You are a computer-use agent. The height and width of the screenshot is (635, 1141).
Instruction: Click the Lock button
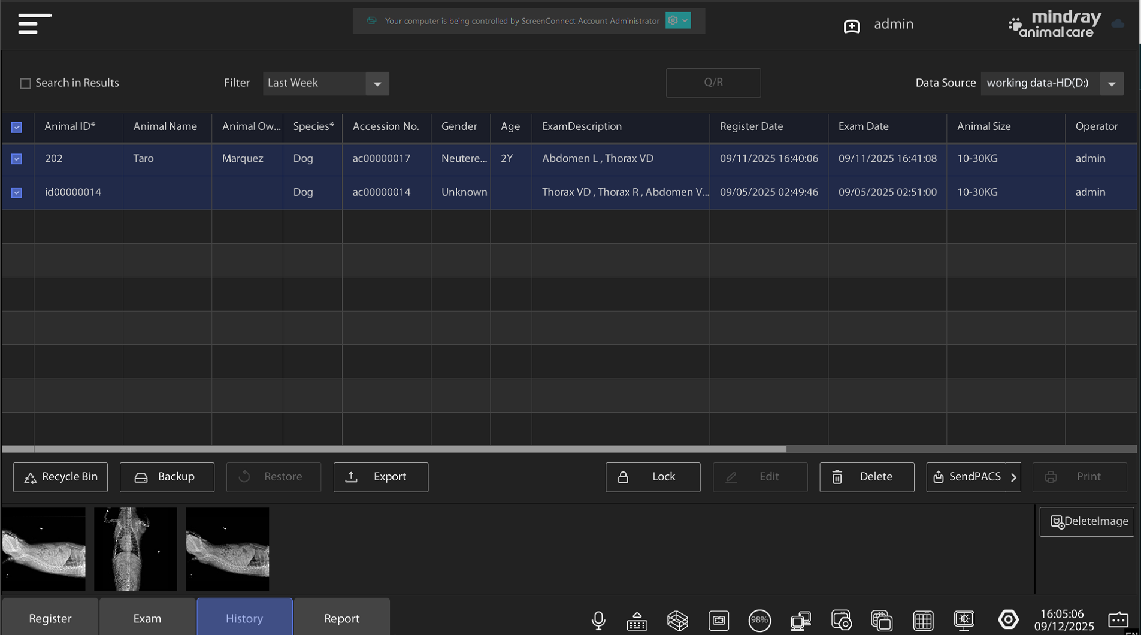click(653, 477)
